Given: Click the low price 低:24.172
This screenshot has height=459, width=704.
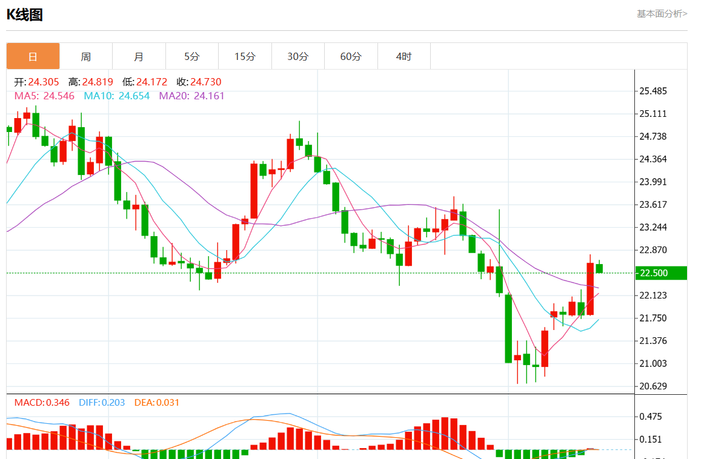Looking at the screenshot, I should coord(145,82).
